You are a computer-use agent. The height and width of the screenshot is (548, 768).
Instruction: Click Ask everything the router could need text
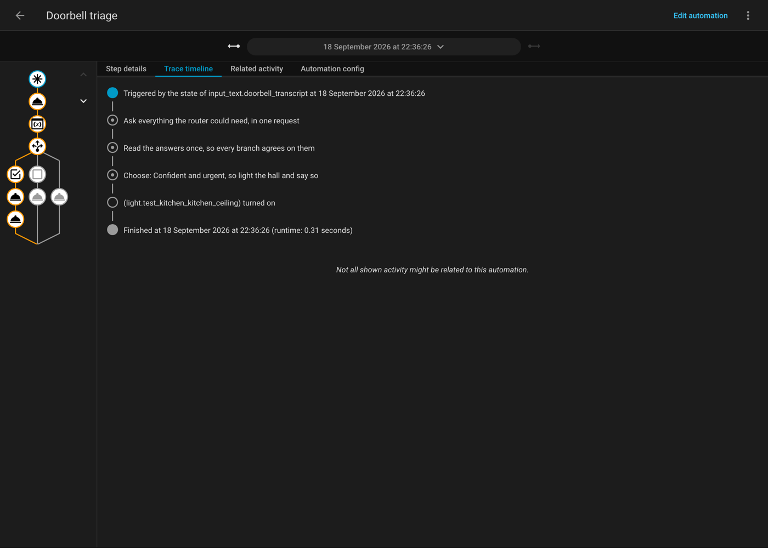tap(211, 121)
